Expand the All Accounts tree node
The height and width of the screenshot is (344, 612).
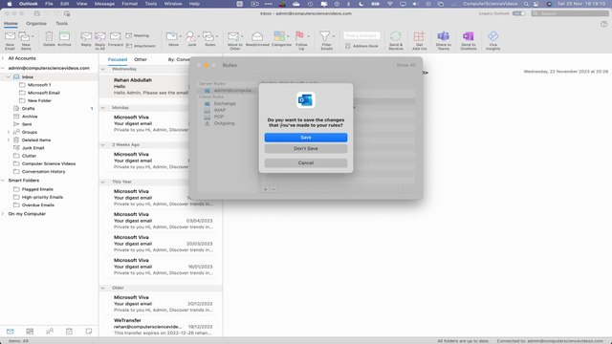click(3, 58)
